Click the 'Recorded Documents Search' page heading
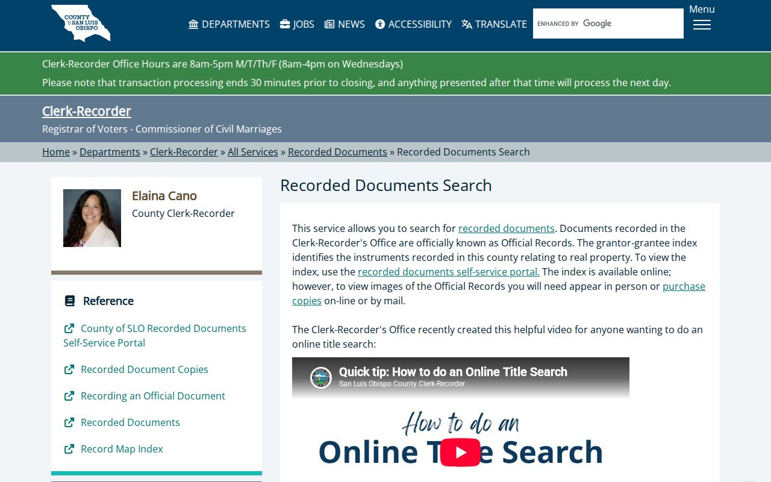Viewport: 771px width, 482px height. point(386,185)
